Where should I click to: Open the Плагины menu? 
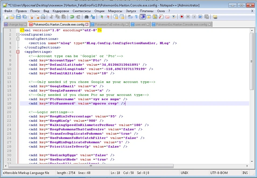147,11
